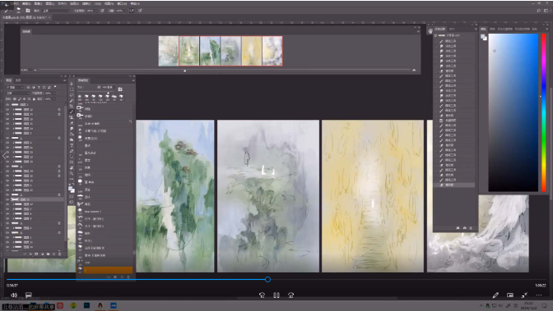Click the add layer style fx icon
Viewport: 553px width, 311px height.
(x=30, y=254)
